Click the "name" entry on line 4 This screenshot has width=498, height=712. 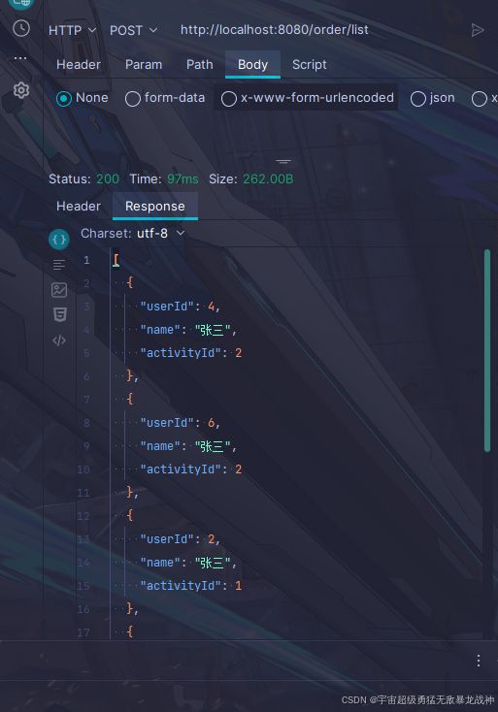click(188, 330)
